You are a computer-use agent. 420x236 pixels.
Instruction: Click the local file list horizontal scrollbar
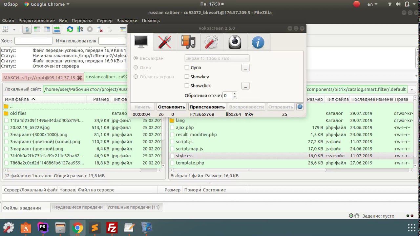pos(74,170)
